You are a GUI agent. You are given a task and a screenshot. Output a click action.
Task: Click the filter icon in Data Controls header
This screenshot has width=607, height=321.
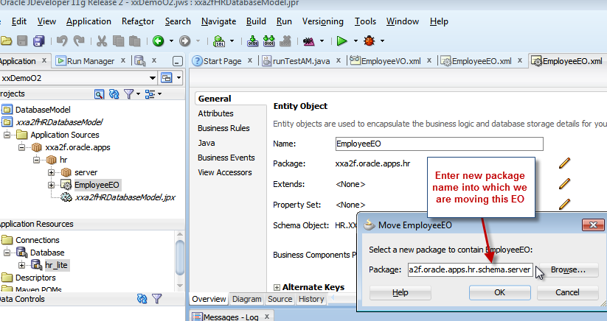(x=157, y=299)
